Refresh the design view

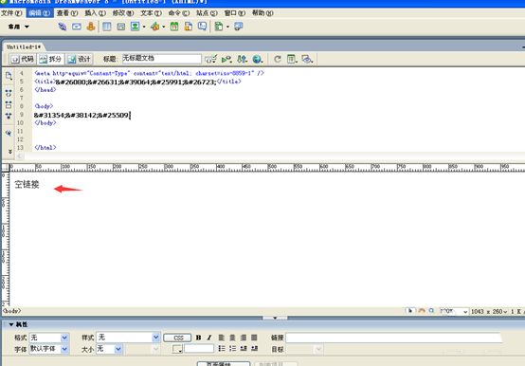tap(278, 60)
